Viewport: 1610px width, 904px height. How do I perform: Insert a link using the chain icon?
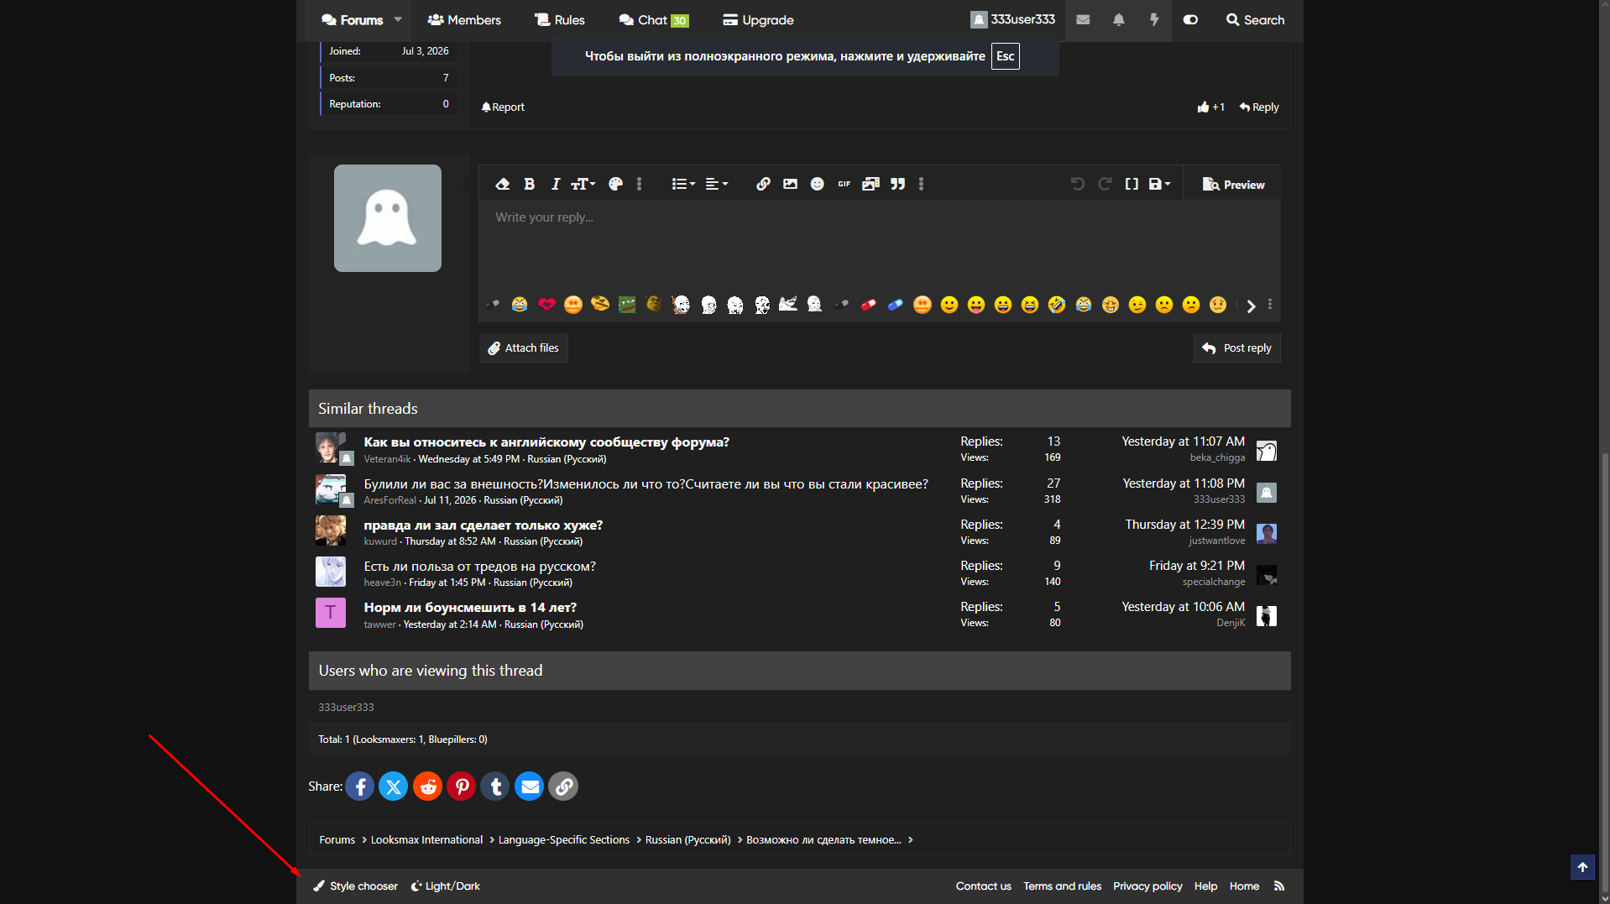763,184
